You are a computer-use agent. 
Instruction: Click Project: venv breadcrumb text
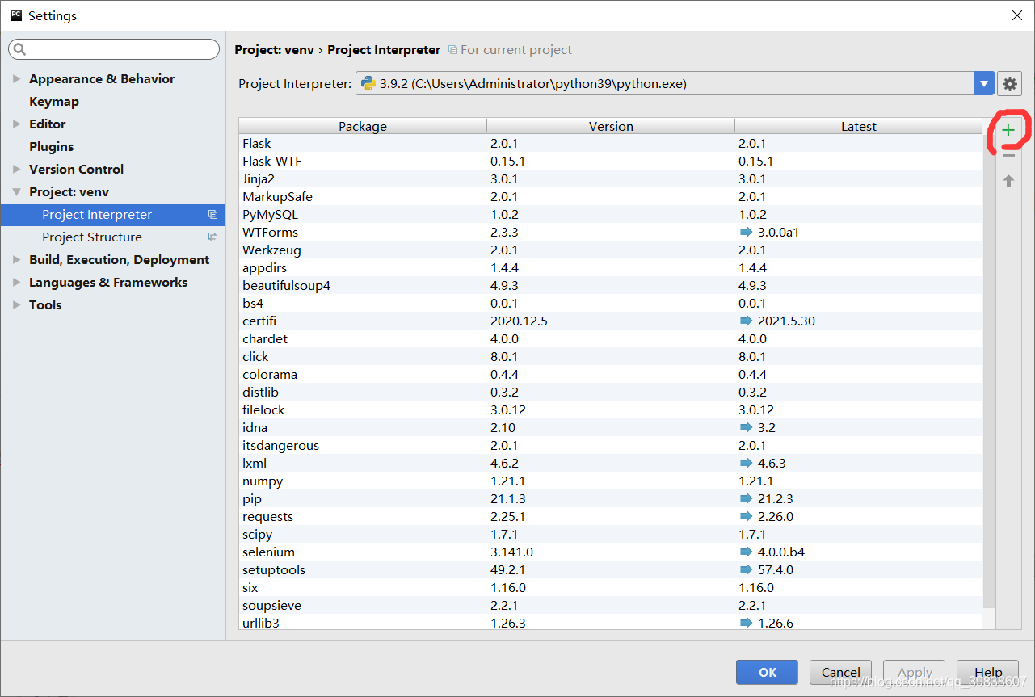pyautogui.click(x=275, y=50)
